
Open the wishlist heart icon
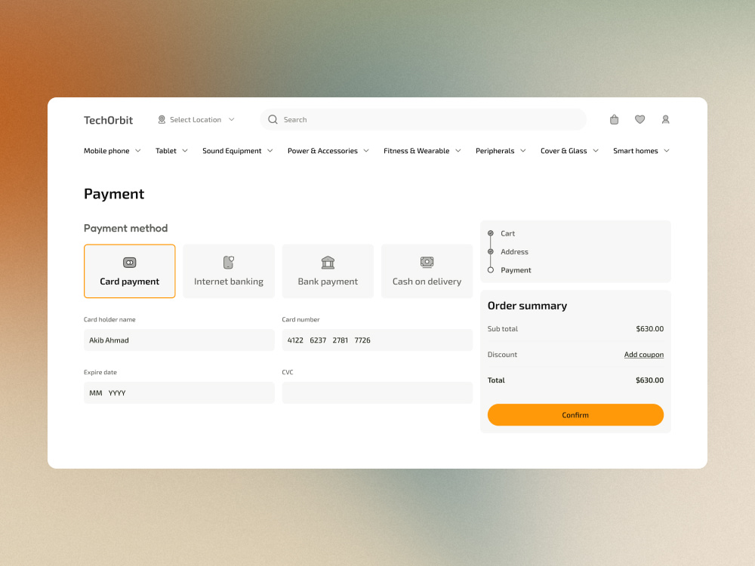639,119
